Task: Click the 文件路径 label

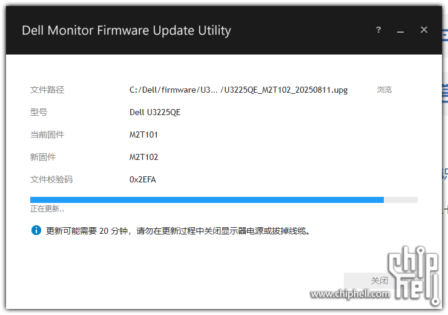Action: coord(47,90)
